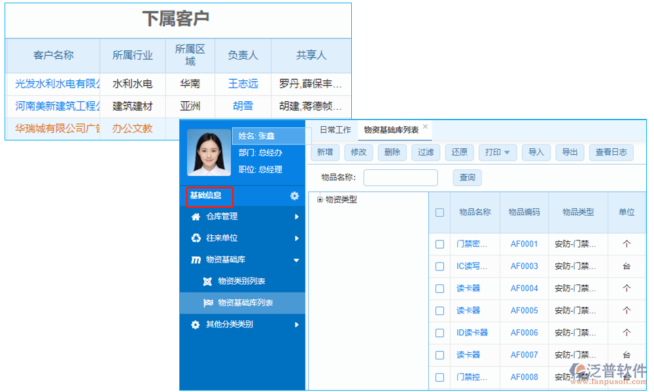Check the checkbox for row AF0001
The image size is (654, 392).
[x=439, y=244]
